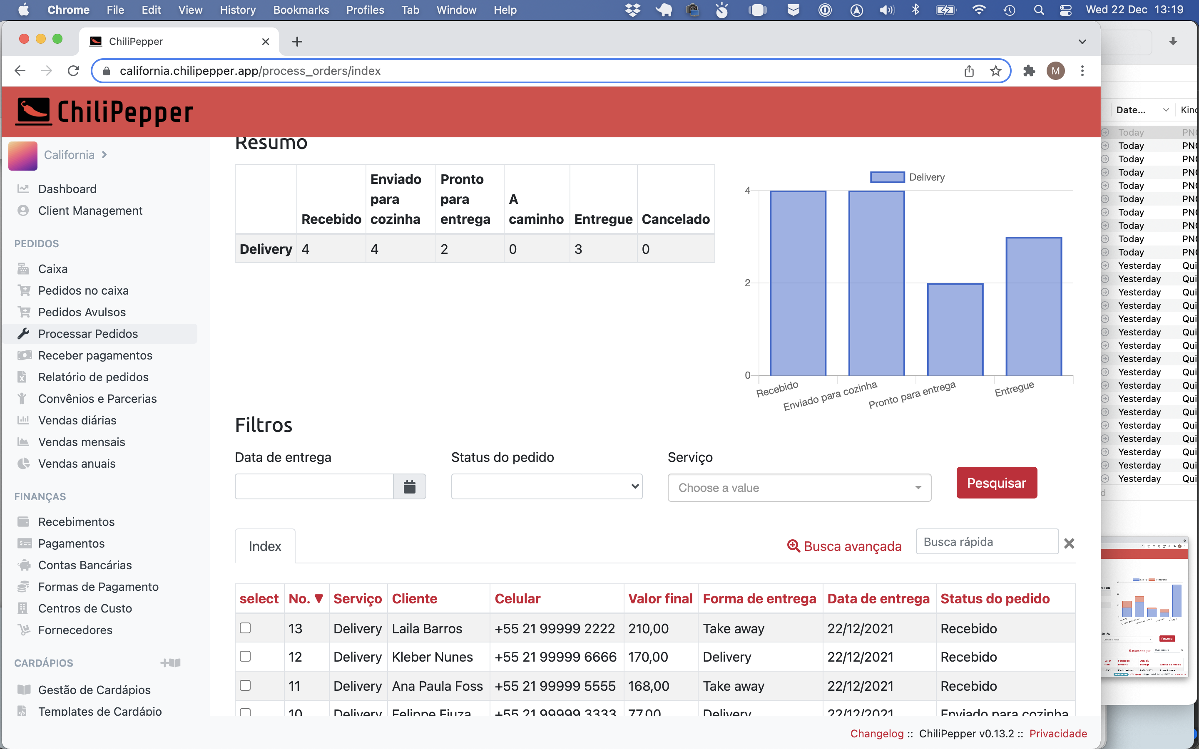Open the Pagamentos icon in Finanças
The width and height of the screenshot is (1199, 749).
pos(24,543)
